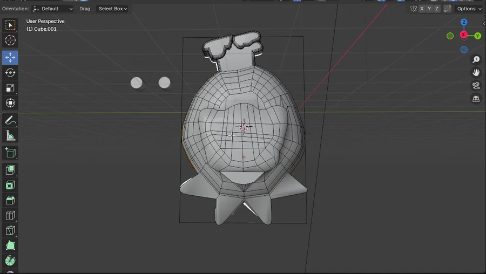Click the negative Y axis gizmo circle
Screen dimensions: 486x274
[x=450, y=36]
